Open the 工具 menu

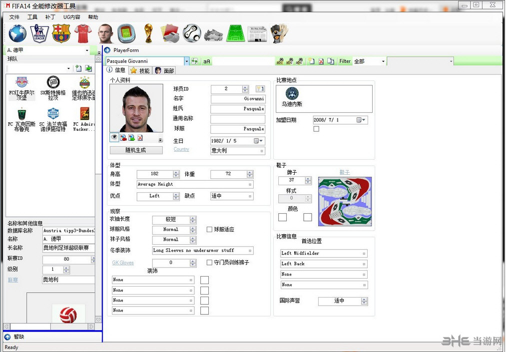coord(32,17)
